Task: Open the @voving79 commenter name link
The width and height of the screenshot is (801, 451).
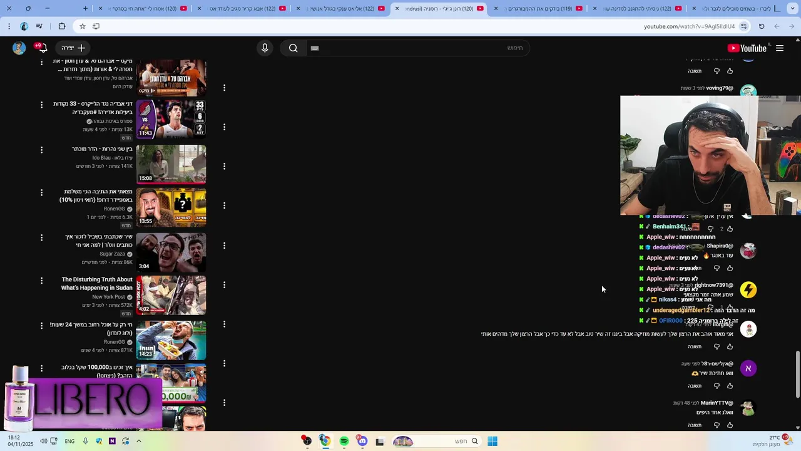Action: [720, 88]
